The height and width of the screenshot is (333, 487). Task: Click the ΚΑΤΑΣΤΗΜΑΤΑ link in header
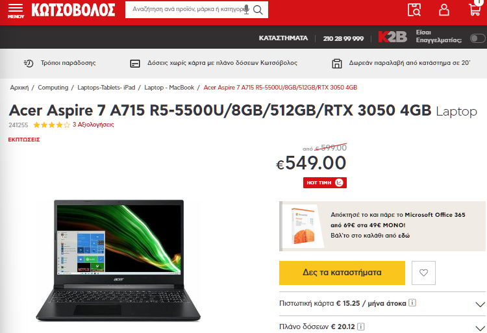283,38
